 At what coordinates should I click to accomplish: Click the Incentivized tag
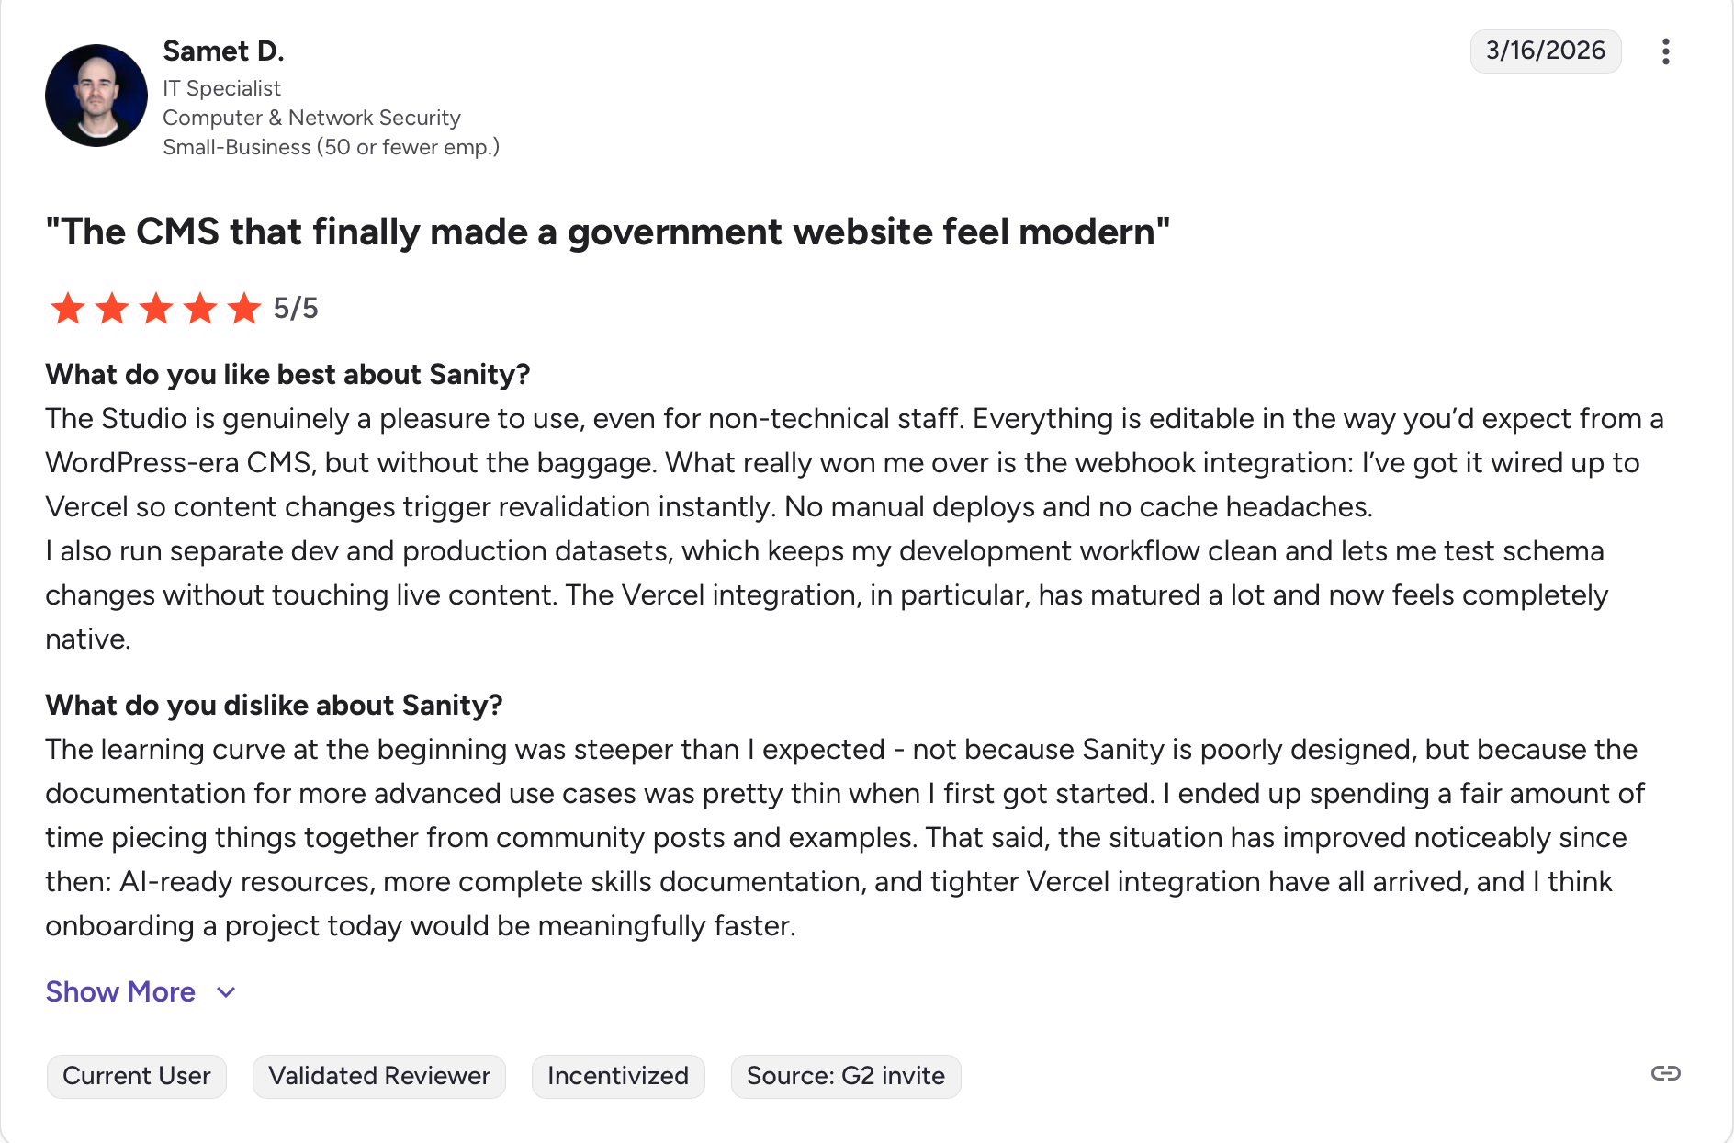coord(618,1076)
